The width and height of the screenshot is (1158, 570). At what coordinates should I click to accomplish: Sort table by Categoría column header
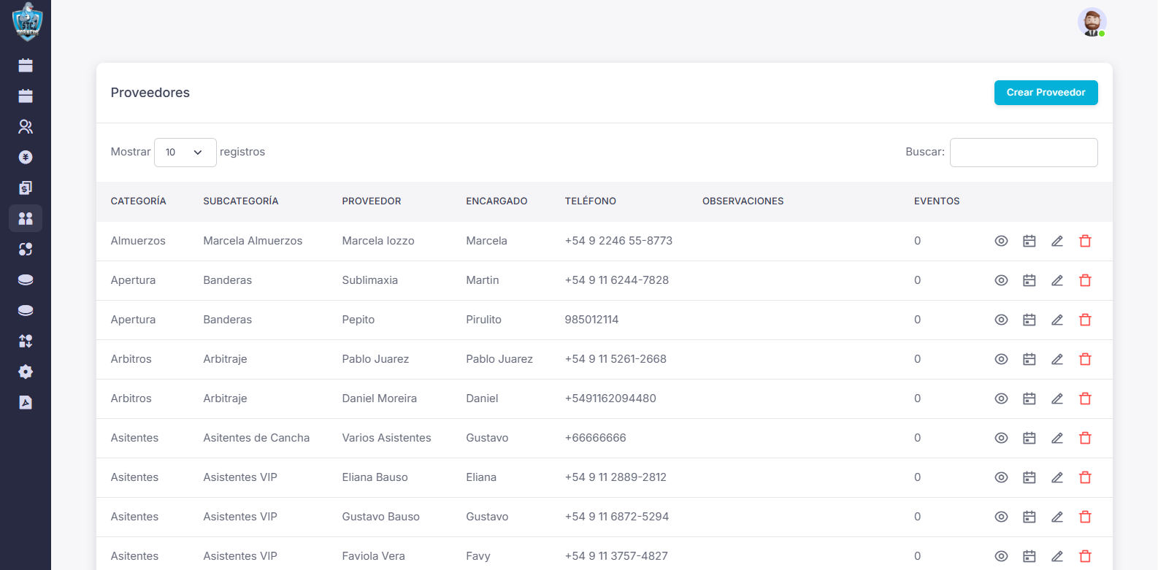(x=138, y=201)
